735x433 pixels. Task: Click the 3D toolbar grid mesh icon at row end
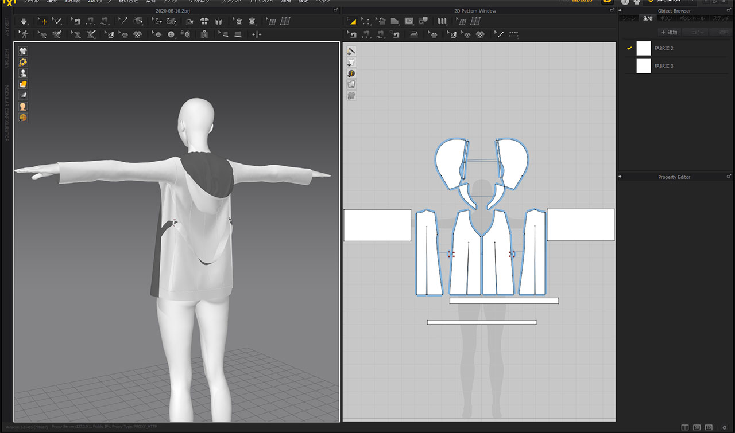285,21
